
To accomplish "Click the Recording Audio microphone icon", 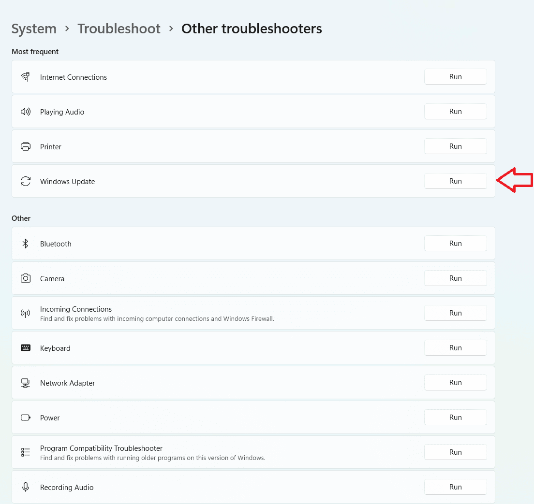I will (x=26, y=487).
